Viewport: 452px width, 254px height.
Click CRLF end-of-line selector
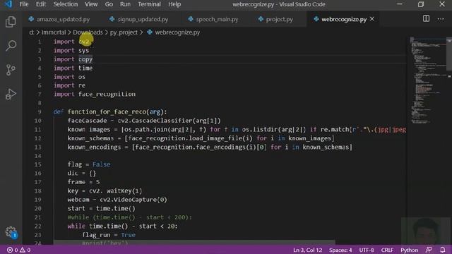tap(387, 250)
